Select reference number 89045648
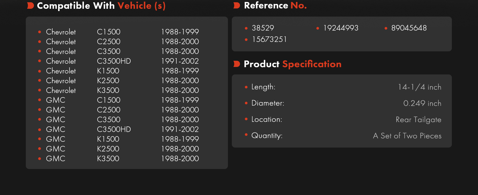Viewport: 478px width, 195px height. [409, 28]
